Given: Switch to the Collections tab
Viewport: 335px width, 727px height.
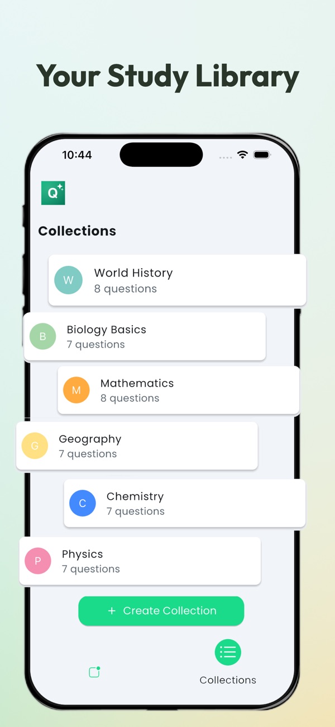Looking at the screenshot, I should (228, 660).
